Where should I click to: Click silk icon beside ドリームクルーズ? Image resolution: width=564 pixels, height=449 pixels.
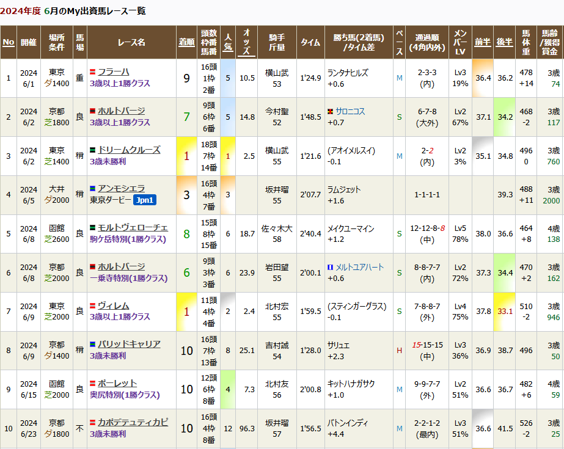92,150
